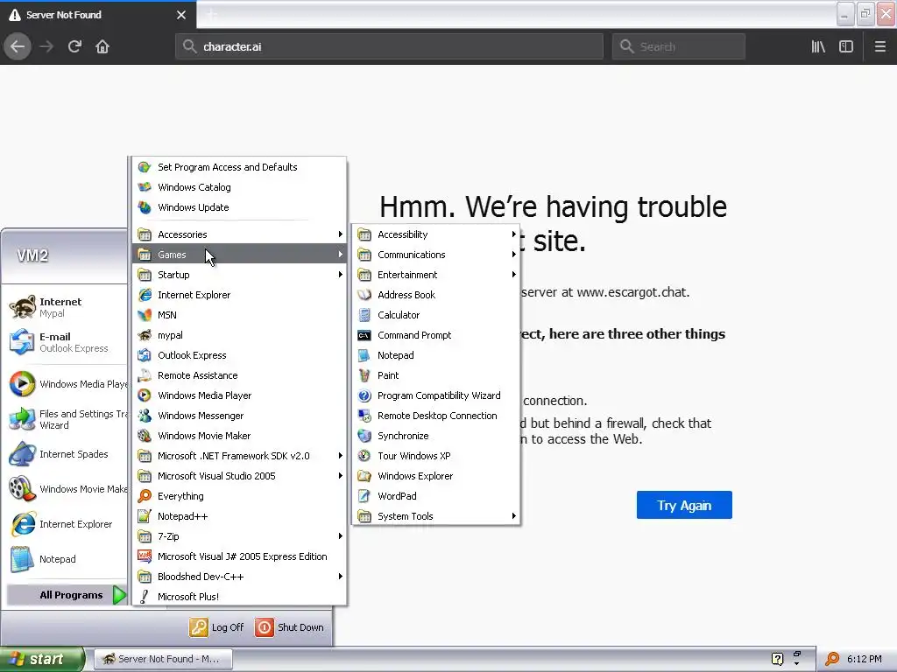Open the browser home page icon
This screenshot has height=672, width=897.
tap(102, 47)
